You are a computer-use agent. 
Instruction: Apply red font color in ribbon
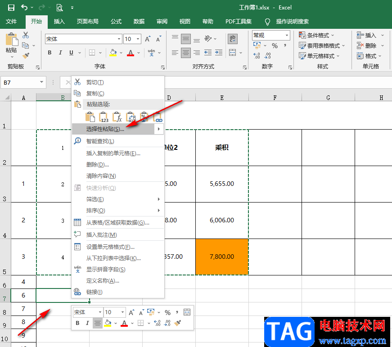(x=131, y=53)
